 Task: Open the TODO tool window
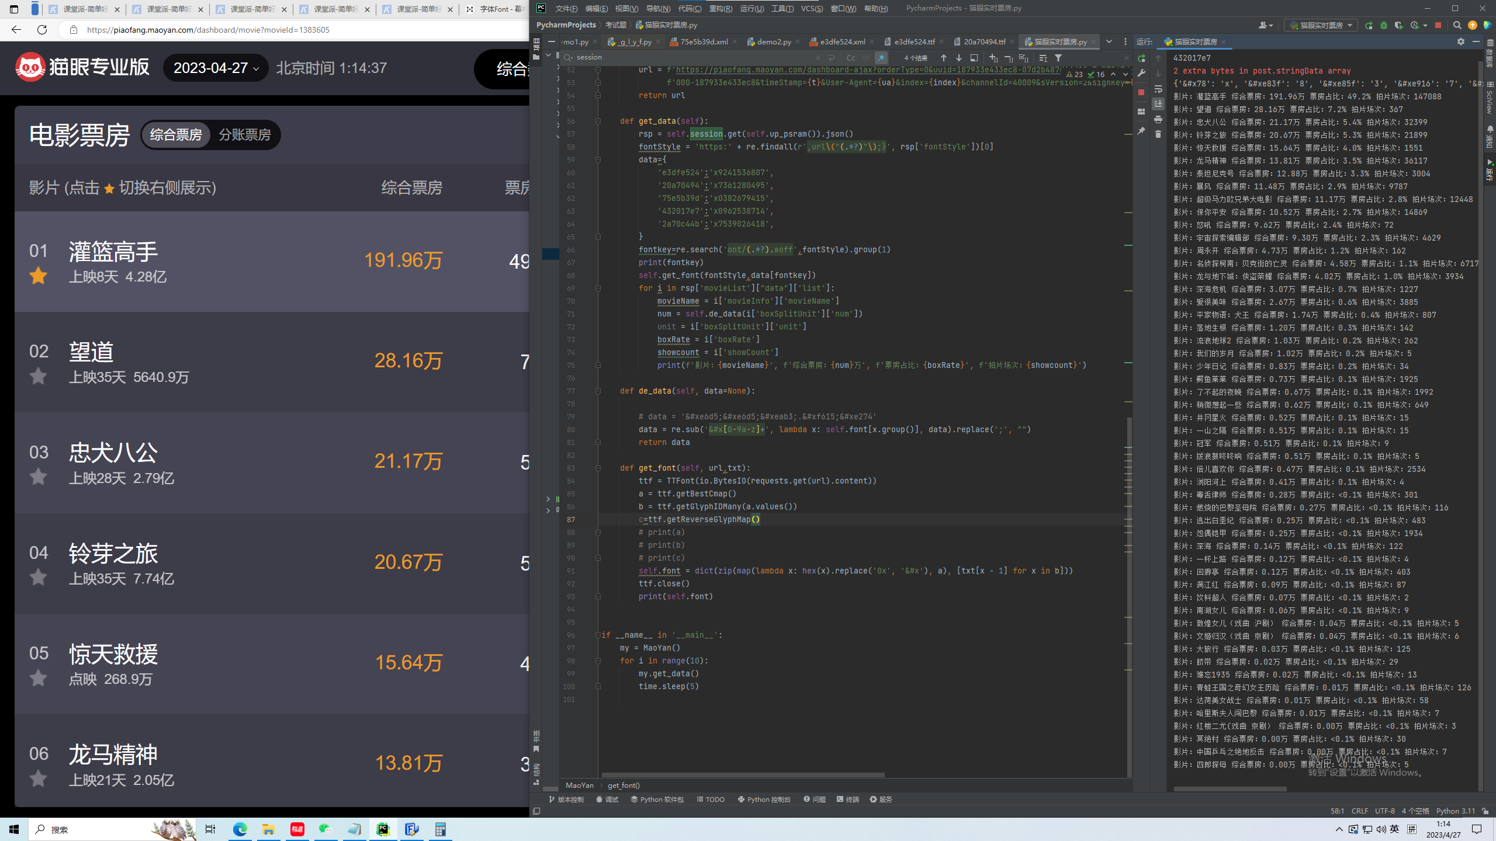(x=711, y=800)
